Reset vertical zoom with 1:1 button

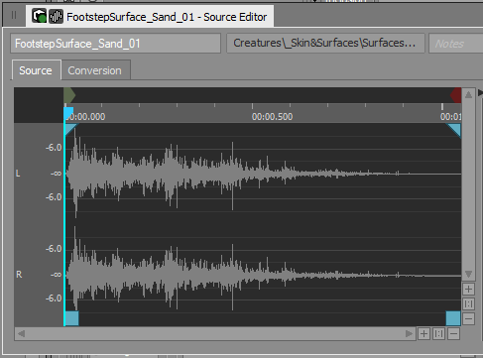tap(468, 304)
